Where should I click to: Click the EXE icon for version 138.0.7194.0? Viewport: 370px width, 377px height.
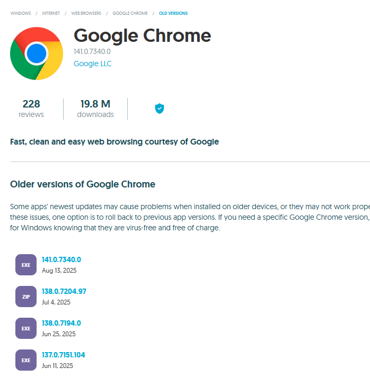(x=26, y=328)
